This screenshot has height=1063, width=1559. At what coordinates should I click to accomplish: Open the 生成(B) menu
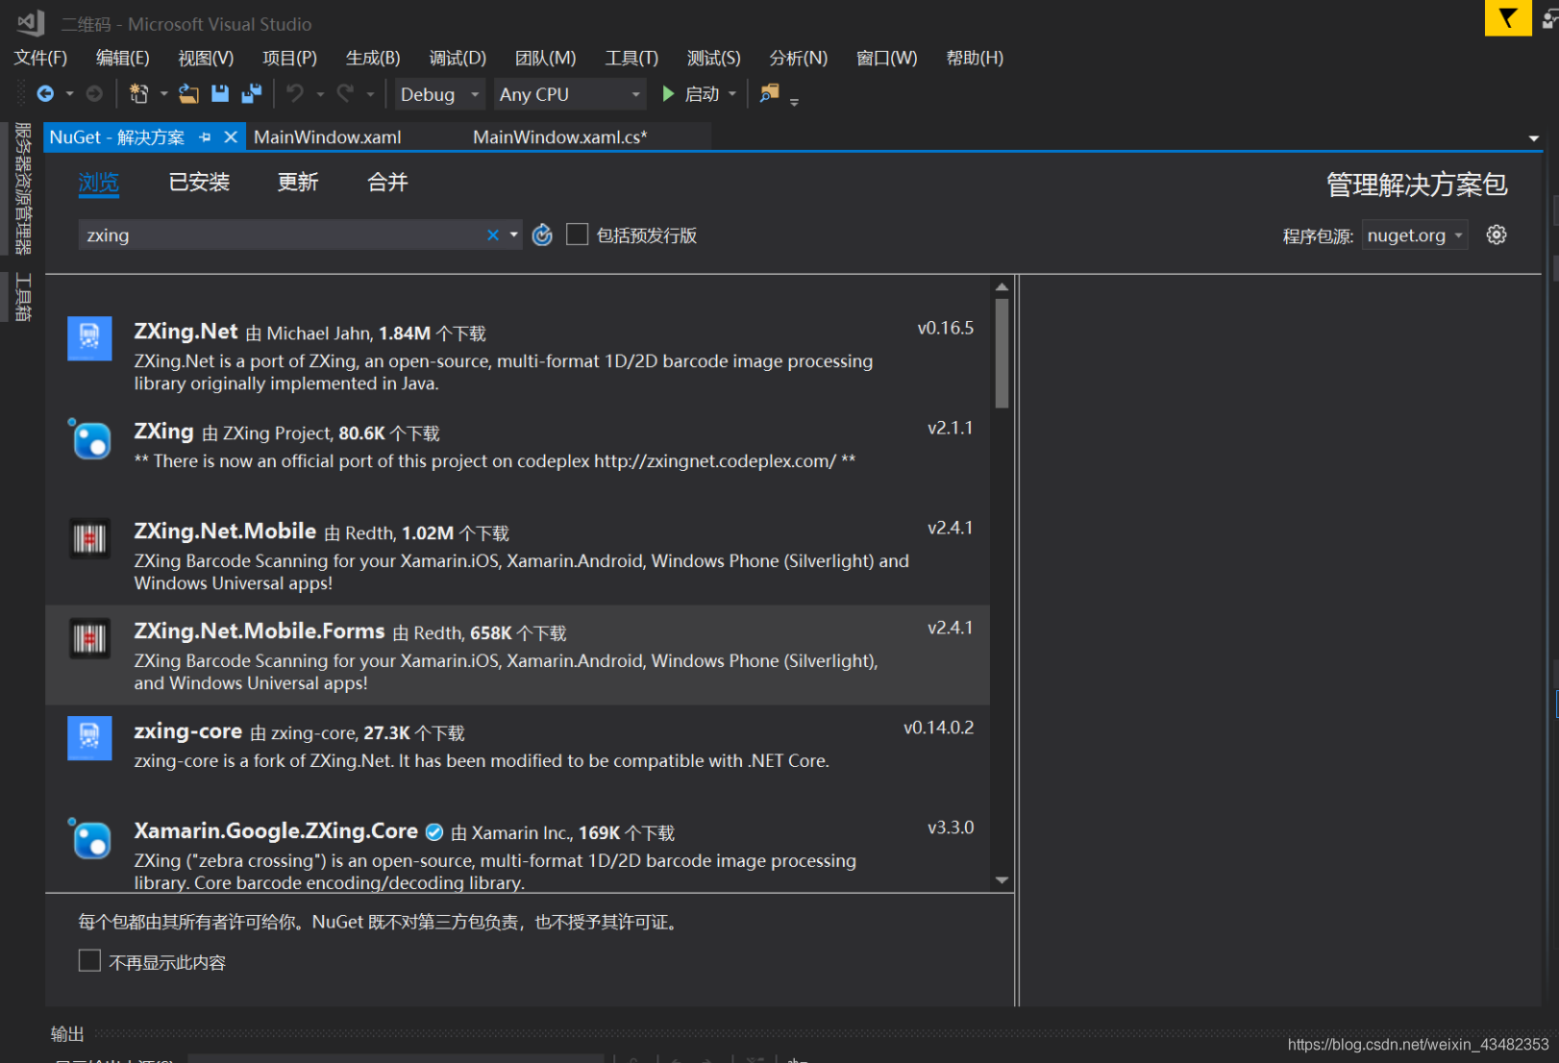[x=373, y=58]
